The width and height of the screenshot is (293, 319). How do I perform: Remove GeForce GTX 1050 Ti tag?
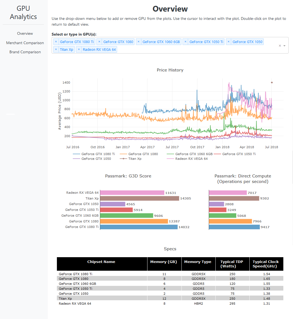coord(185,42)
